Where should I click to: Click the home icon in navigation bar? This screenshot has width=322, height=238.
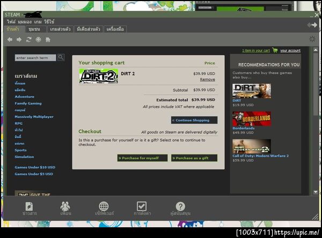coord(48,40)
